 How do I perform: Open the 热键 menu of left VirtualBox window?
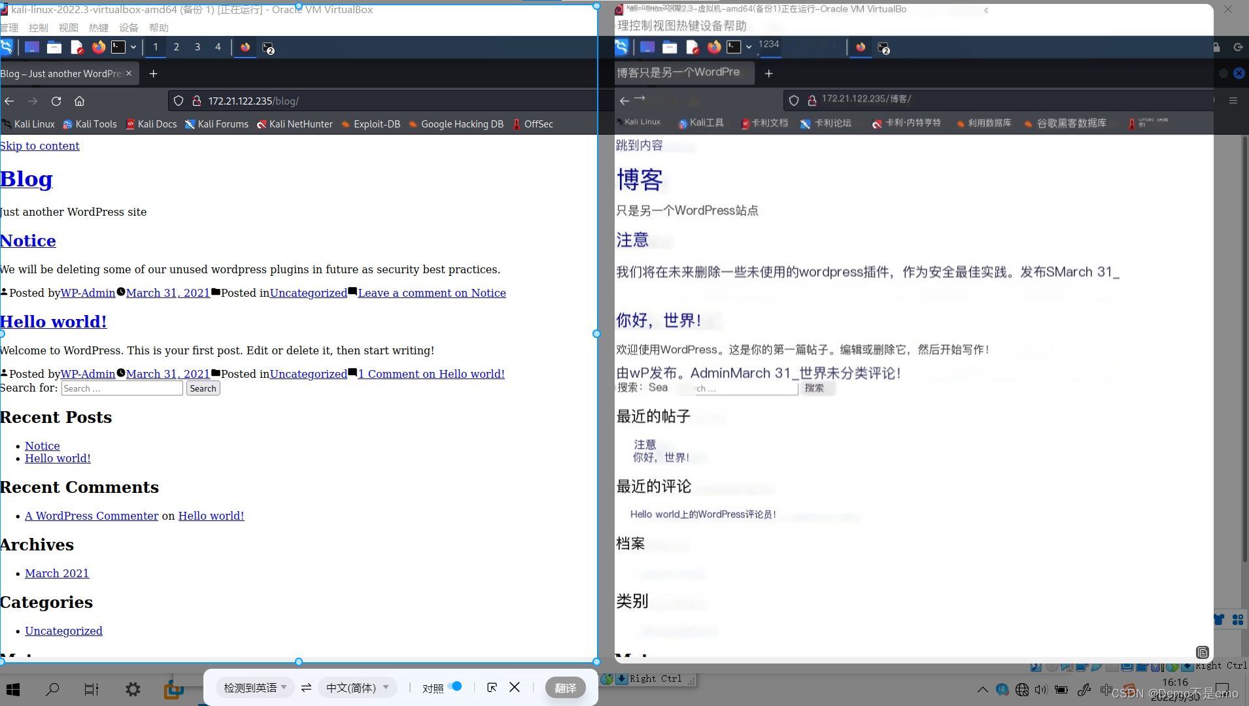tap(99, 27)
